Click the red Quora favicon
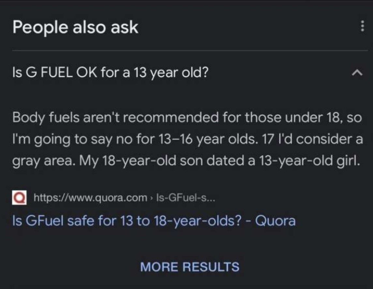The height and width of the screenshot is (289, 373). [x=20, y=198]
